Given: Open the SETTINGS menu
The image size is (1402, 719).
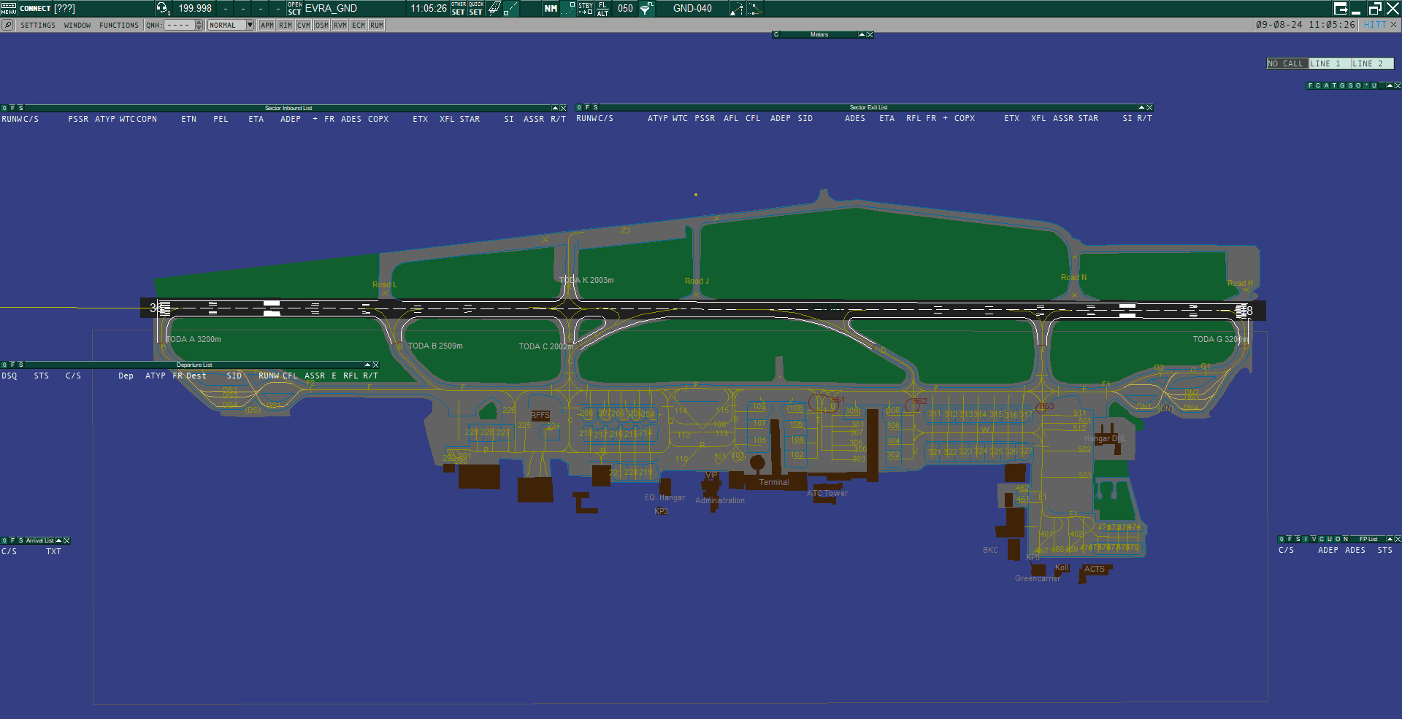Looking at the screenshot, I should (x=38, y=25).
